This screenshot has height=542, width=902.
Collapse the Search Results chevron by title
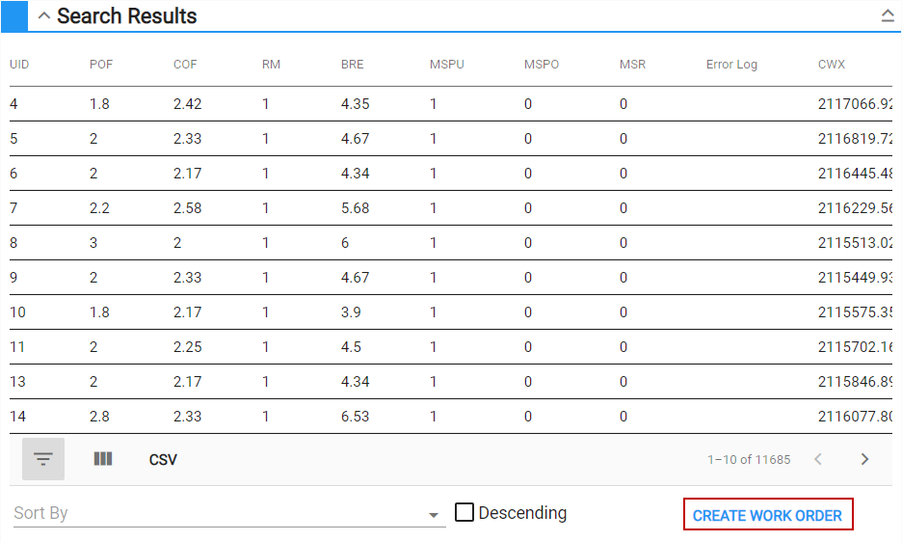[x=43, y=16]
